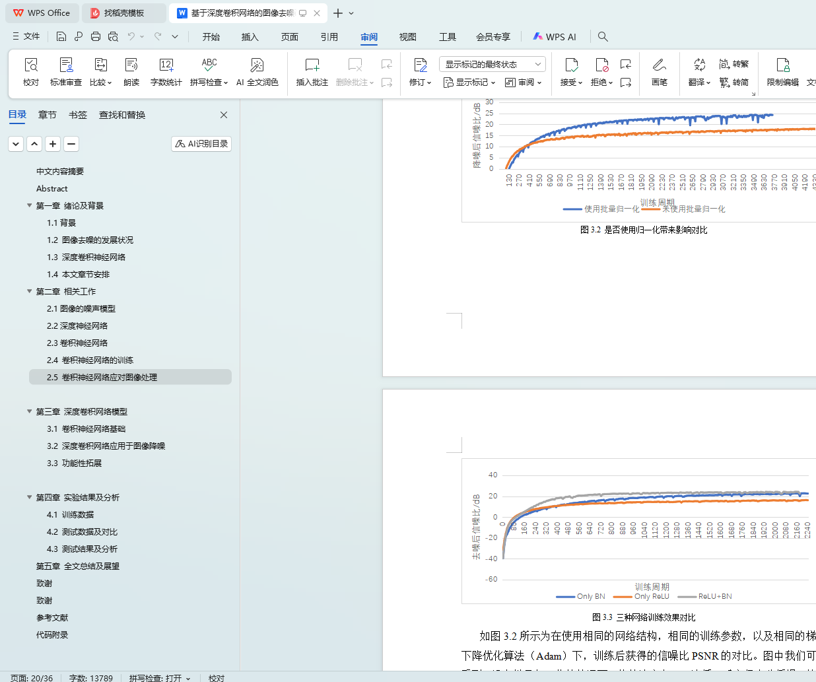
Task: Click the promote heading plus button
Action: (53, 143)
